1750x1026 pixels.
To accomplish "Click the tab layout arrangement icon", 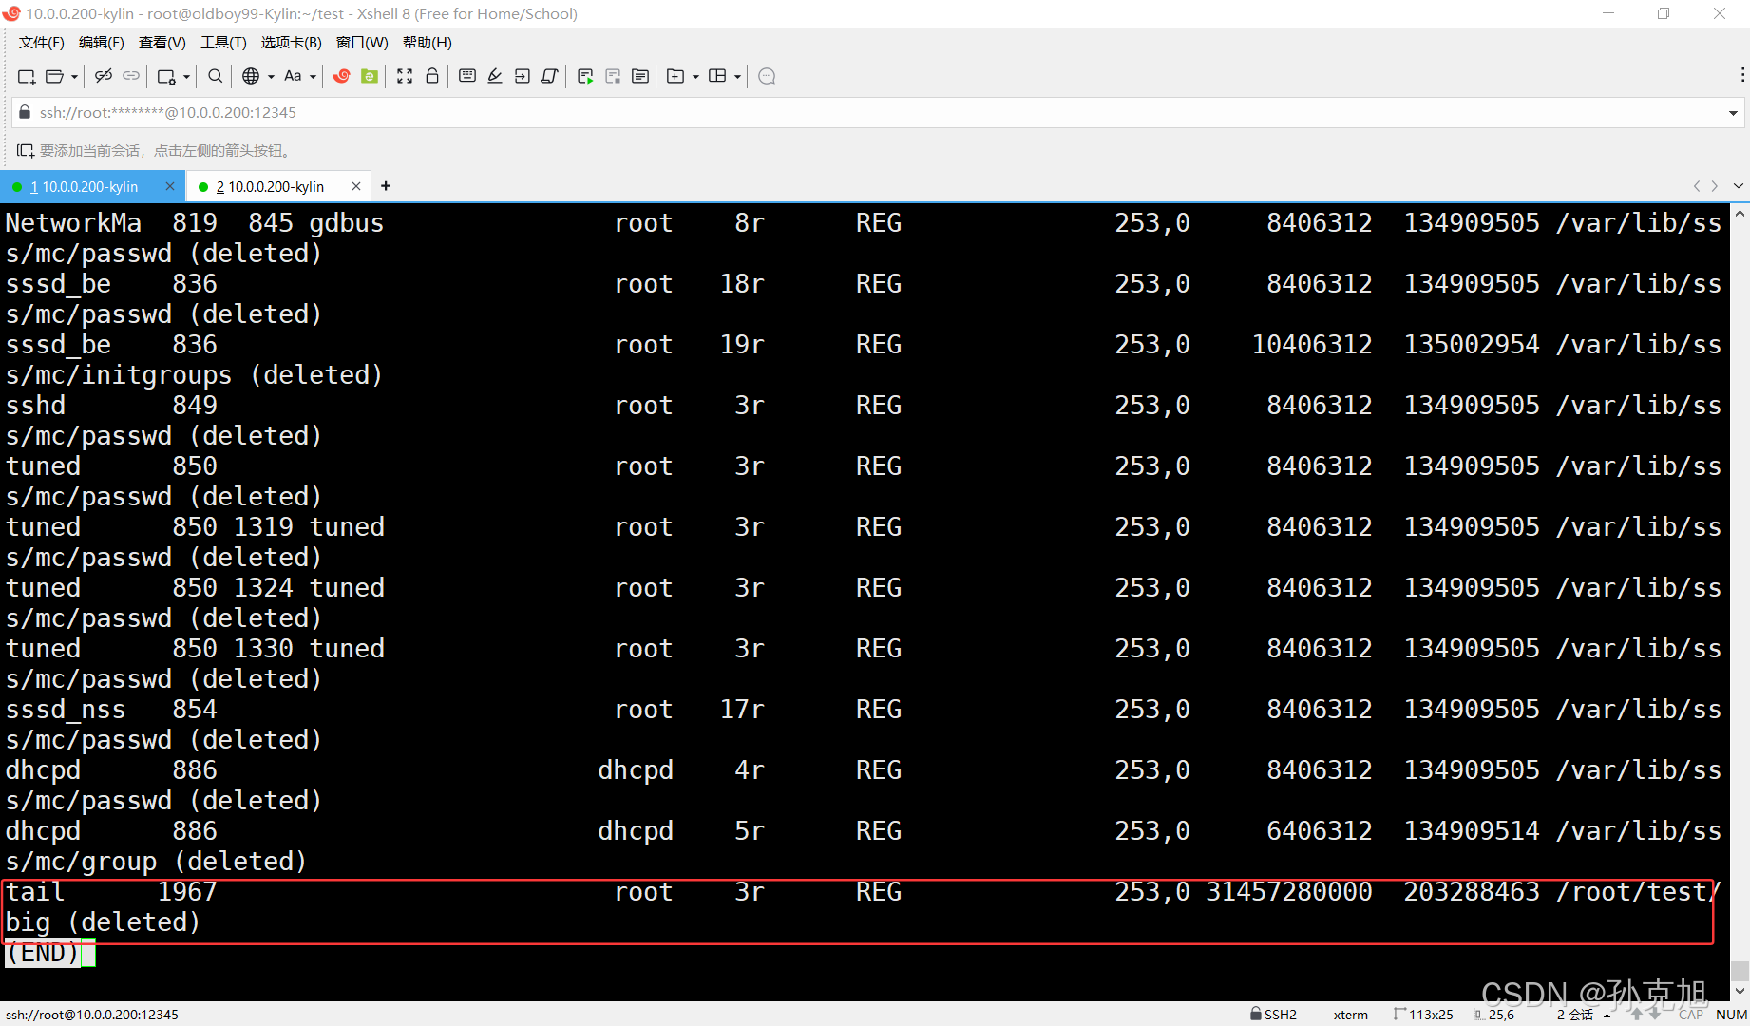I will pos(717,76).
